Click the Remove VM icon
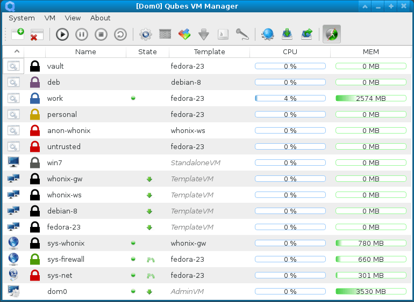414x302 pixels. click(x=37, y=35)
